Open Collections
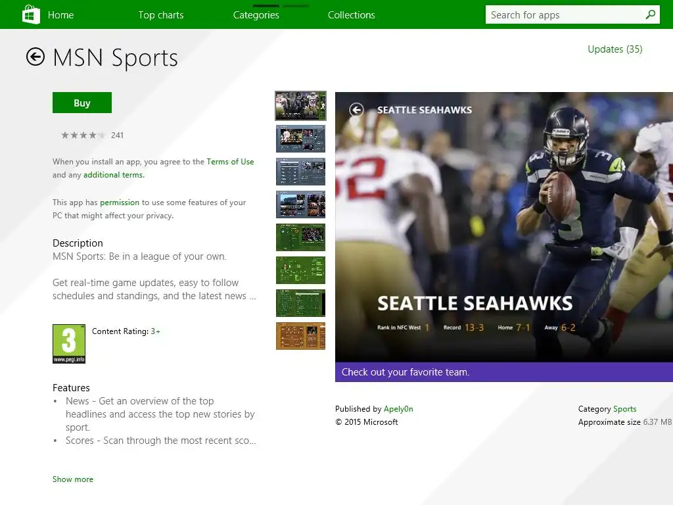The image size is (673, 505). click(352, 15)
